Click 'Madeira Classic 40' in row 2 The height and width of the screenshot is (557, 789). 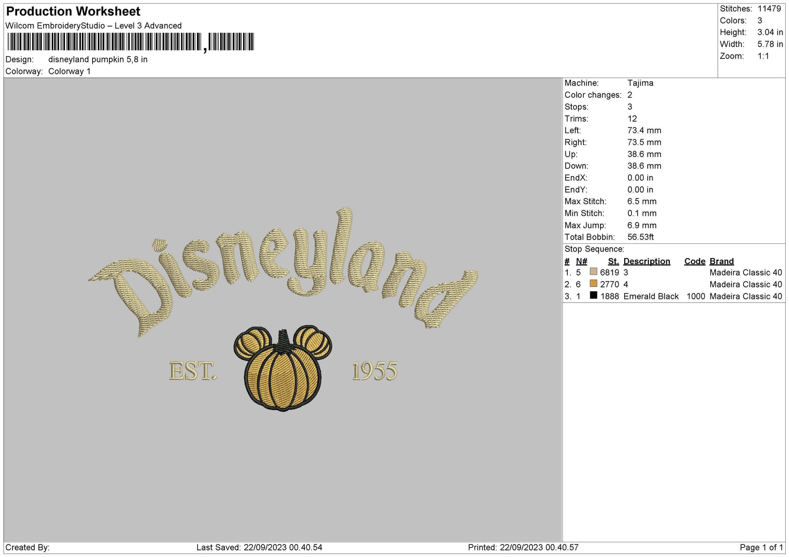coord(746,284)
